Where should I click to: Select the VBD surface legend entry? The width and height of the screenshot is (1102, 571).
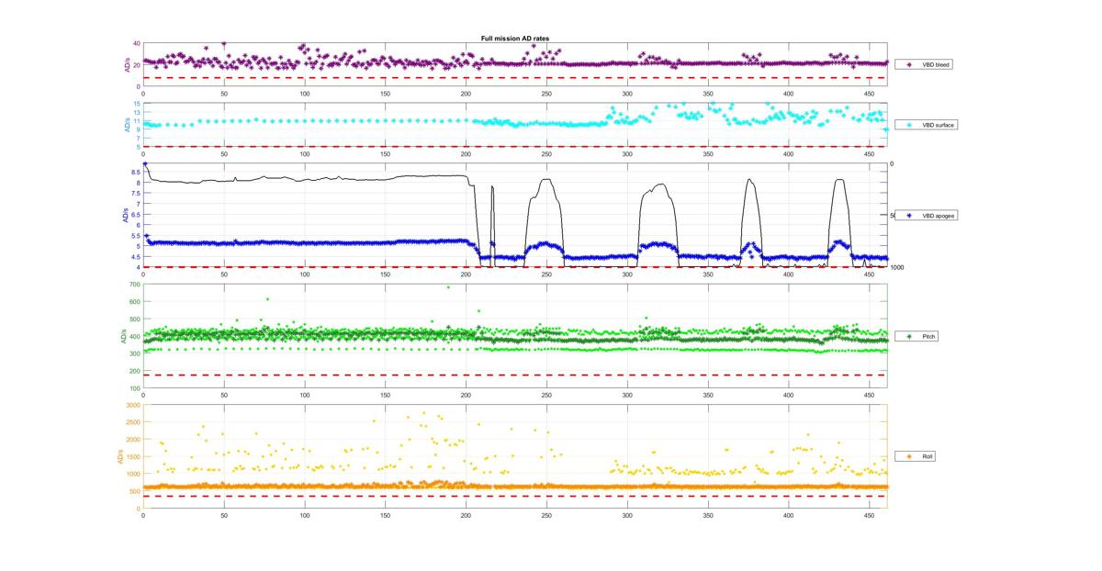[928, 124]
